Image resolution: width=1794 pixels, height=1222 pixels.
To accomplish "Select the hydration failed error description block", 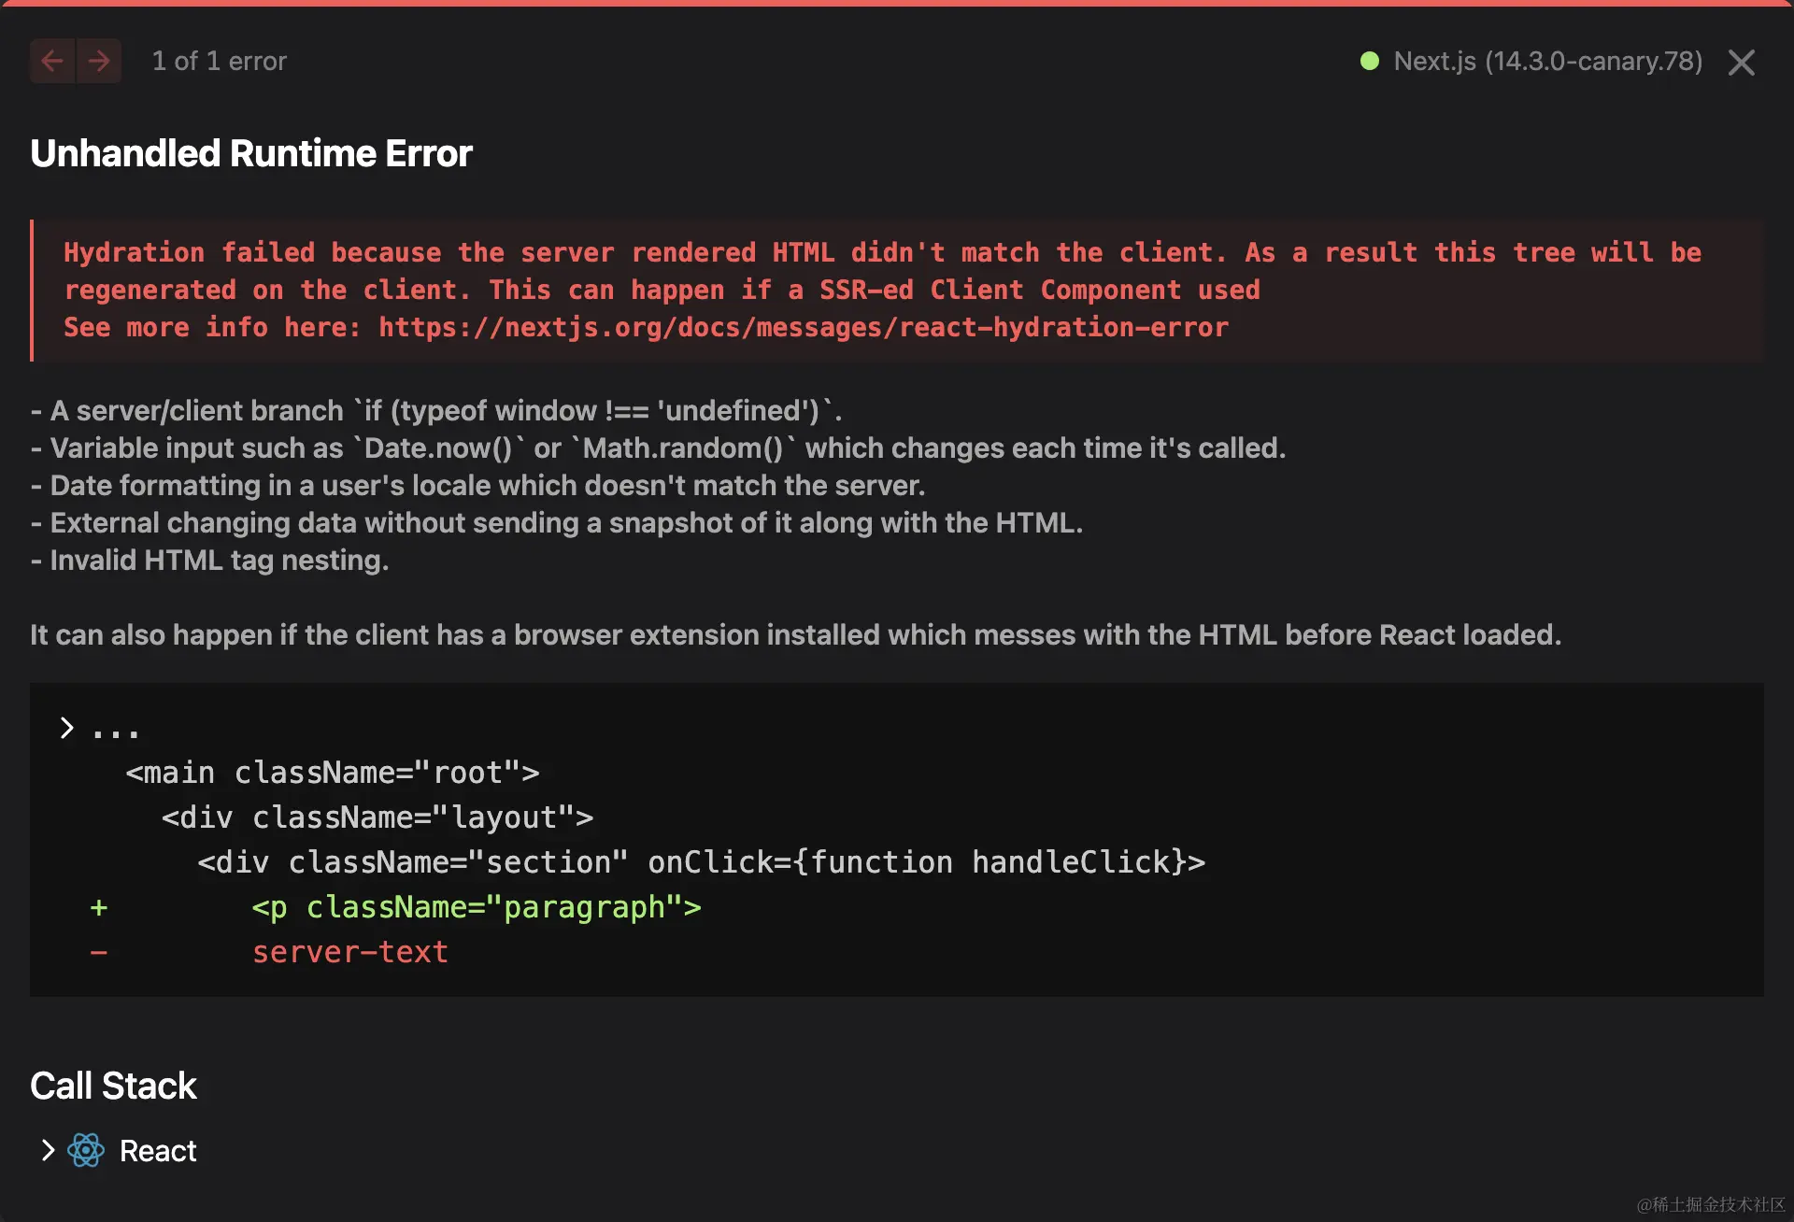I will [882, 290].
